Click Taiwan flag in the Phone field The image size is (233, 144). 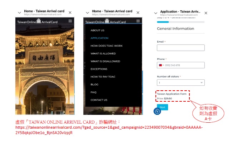pyautogui.click(x=160, y=65)
